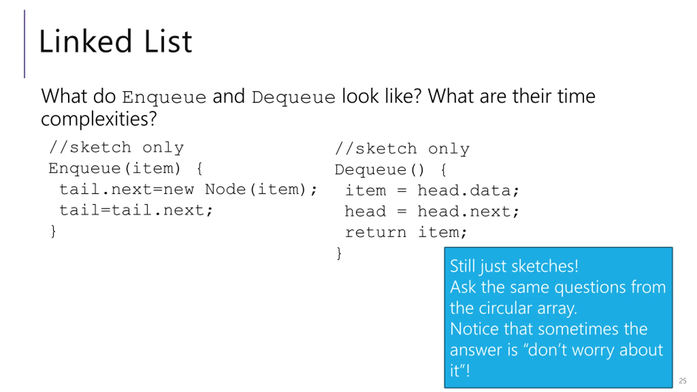Click the head = head.next; line
697x392 pixels.
[432, 212]
